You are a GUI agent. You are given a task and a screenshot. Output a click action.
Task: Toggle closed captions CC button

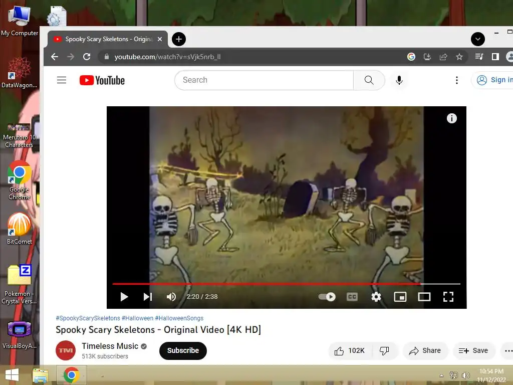[x=352, y=297]
